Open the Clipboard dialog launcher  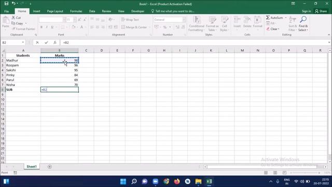tap(36, 35)
